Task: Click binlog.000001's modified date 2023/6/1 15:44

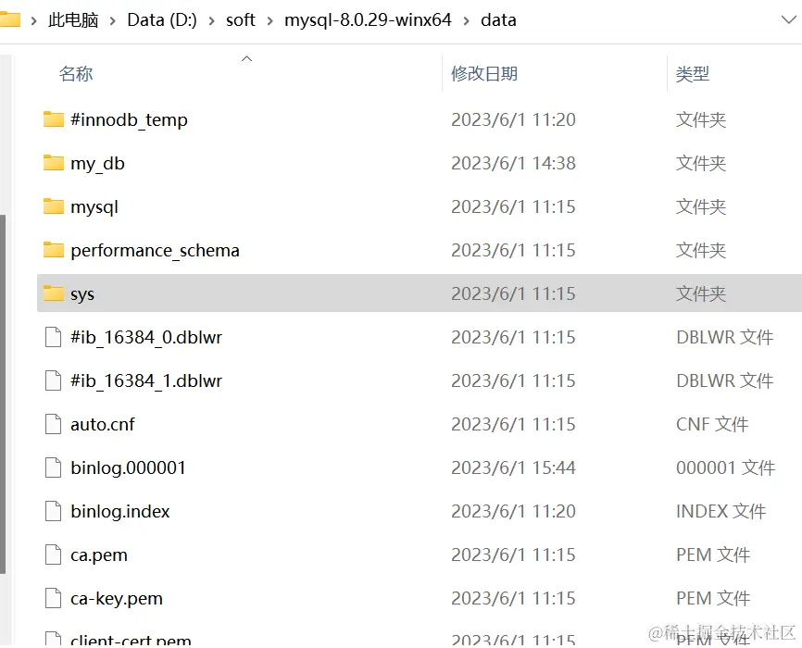Action: pyautogui.click(x=514, y=467)
